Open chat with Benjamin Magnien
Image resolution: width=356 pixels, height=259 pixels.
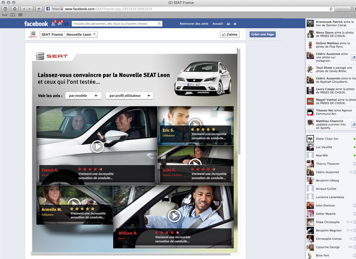point(331,230)
